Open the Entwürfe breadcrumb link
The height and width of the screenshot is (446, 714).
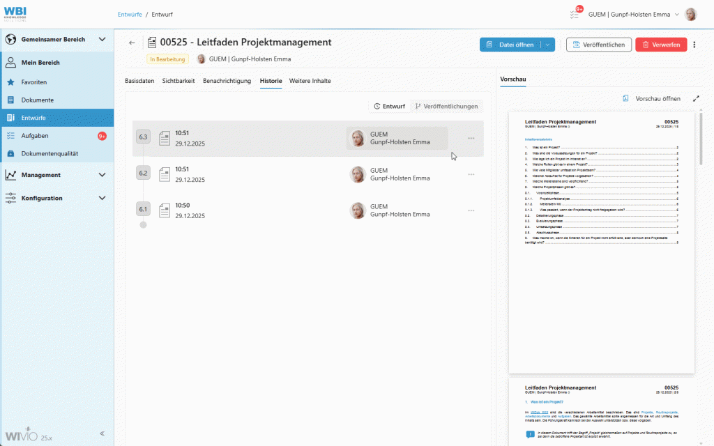129,13
